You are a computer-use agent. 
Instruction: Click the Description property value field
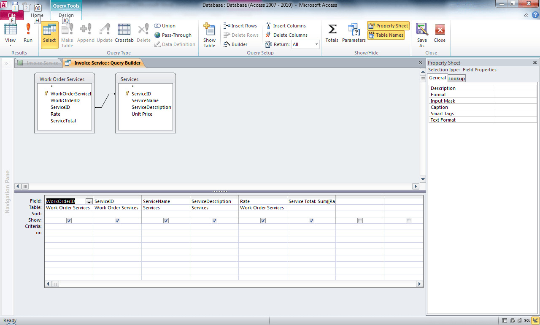(x=515, y=88)
